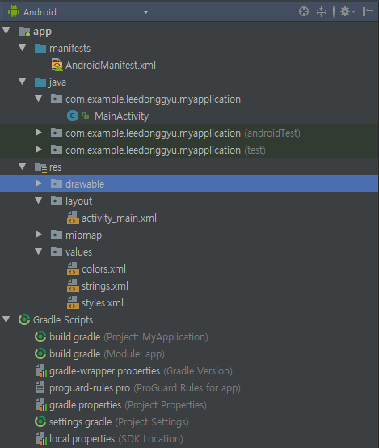This screenshot has height=448, width=379.
Task: Collapse the res folder arrow
Action: pyautogui.click(x=23, y=167)
